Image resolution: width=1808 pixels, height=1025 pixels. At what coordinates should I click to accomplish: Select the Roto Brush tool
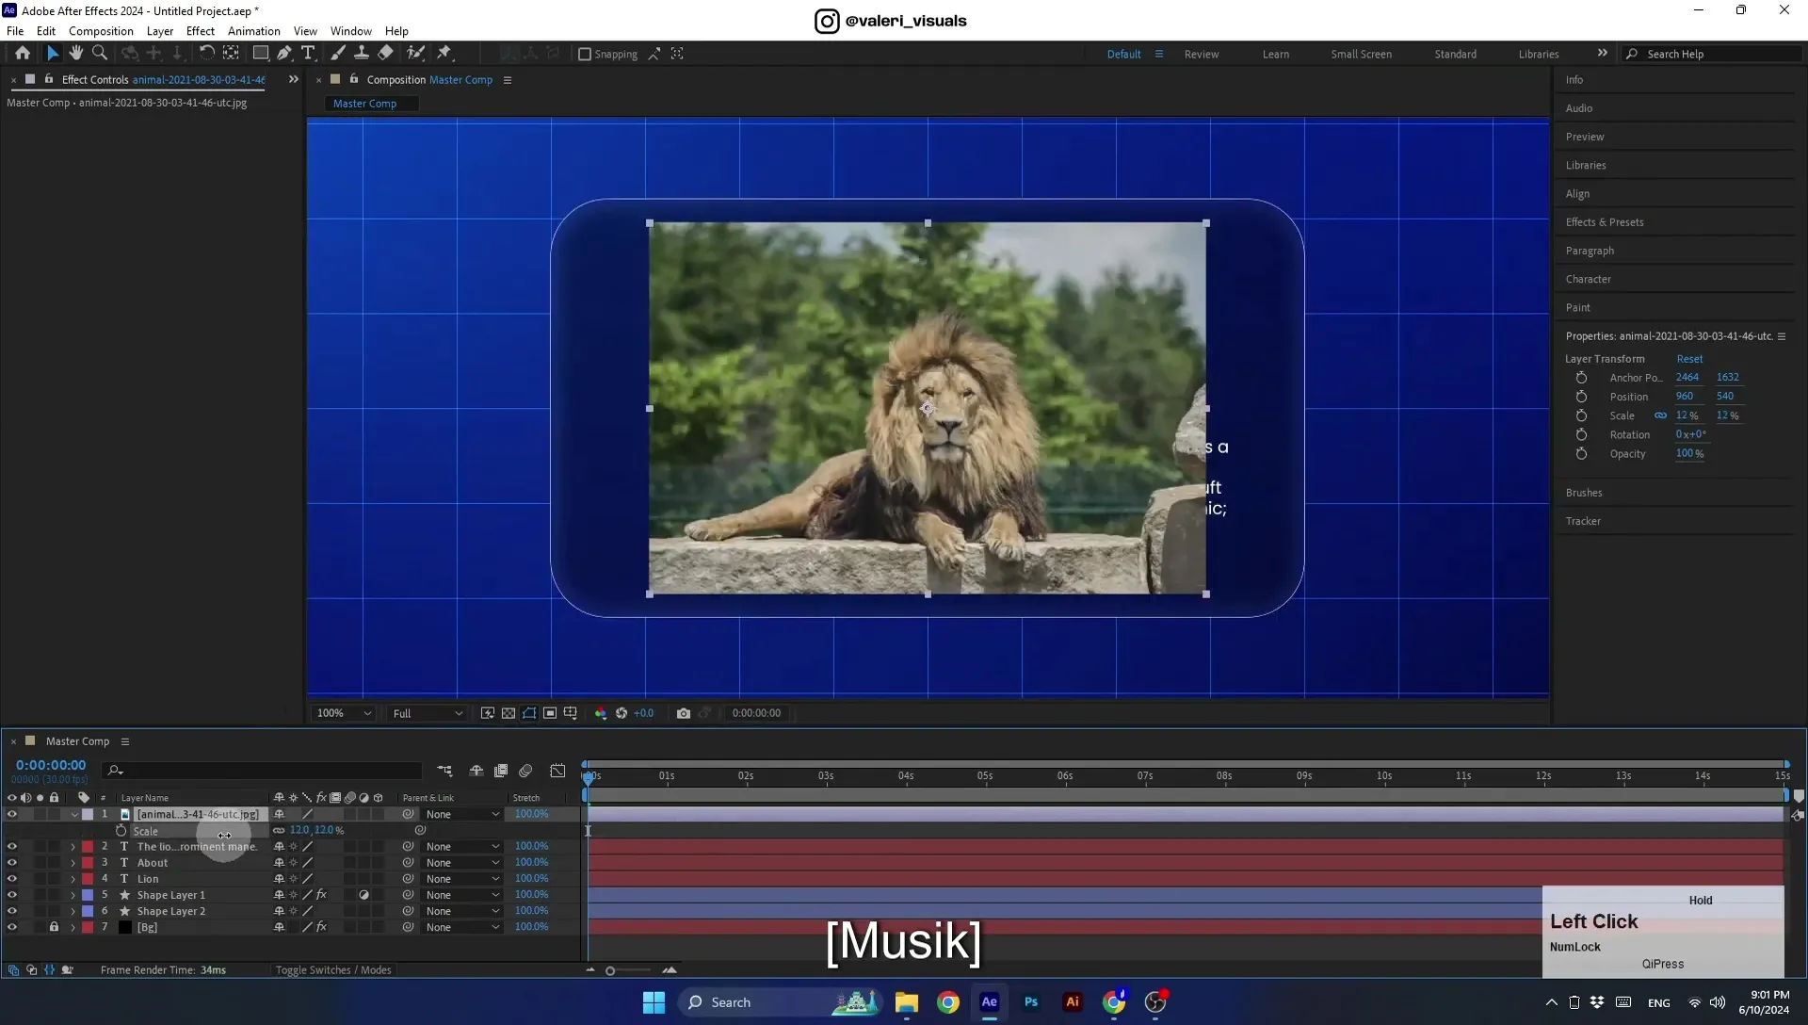415,54
